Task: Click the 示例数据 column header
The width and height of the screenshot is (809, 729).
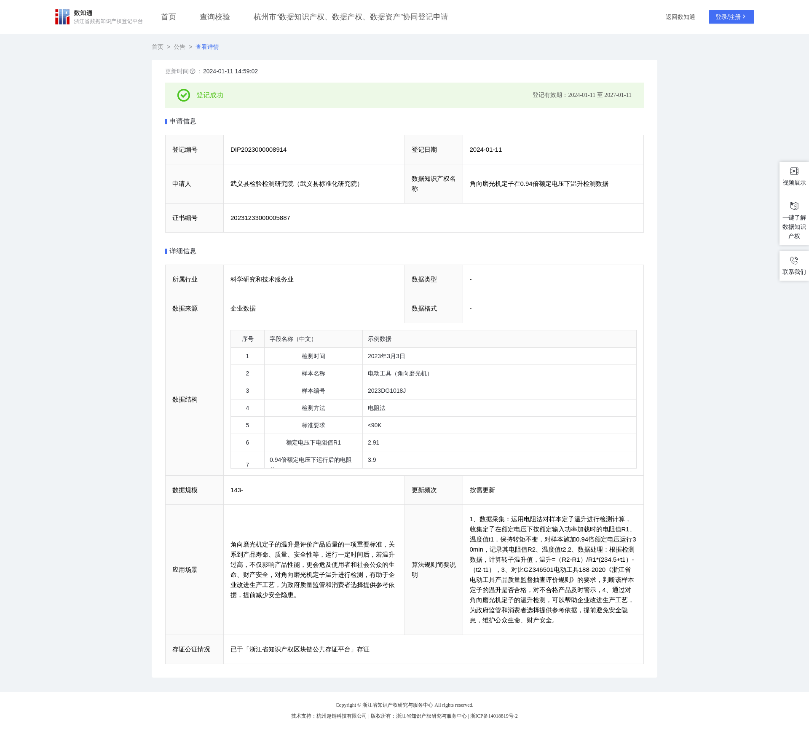Action: [x=499, y=339]
